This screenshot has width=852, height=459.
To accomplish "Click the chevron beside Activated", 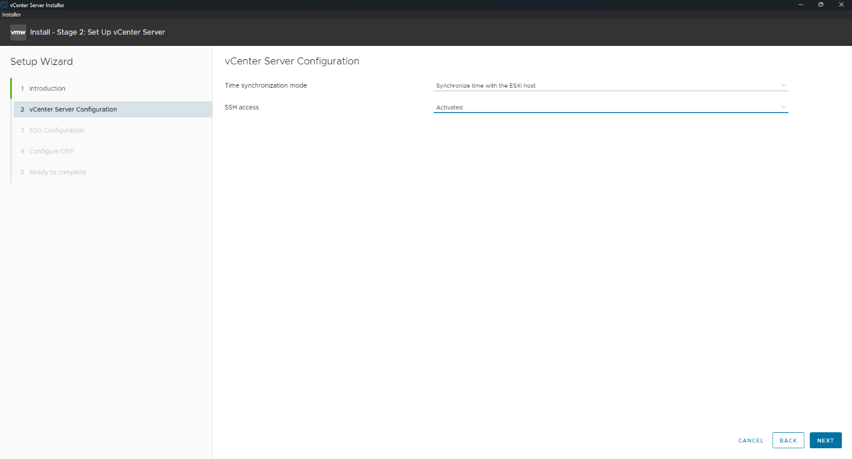I will point(783,107).
